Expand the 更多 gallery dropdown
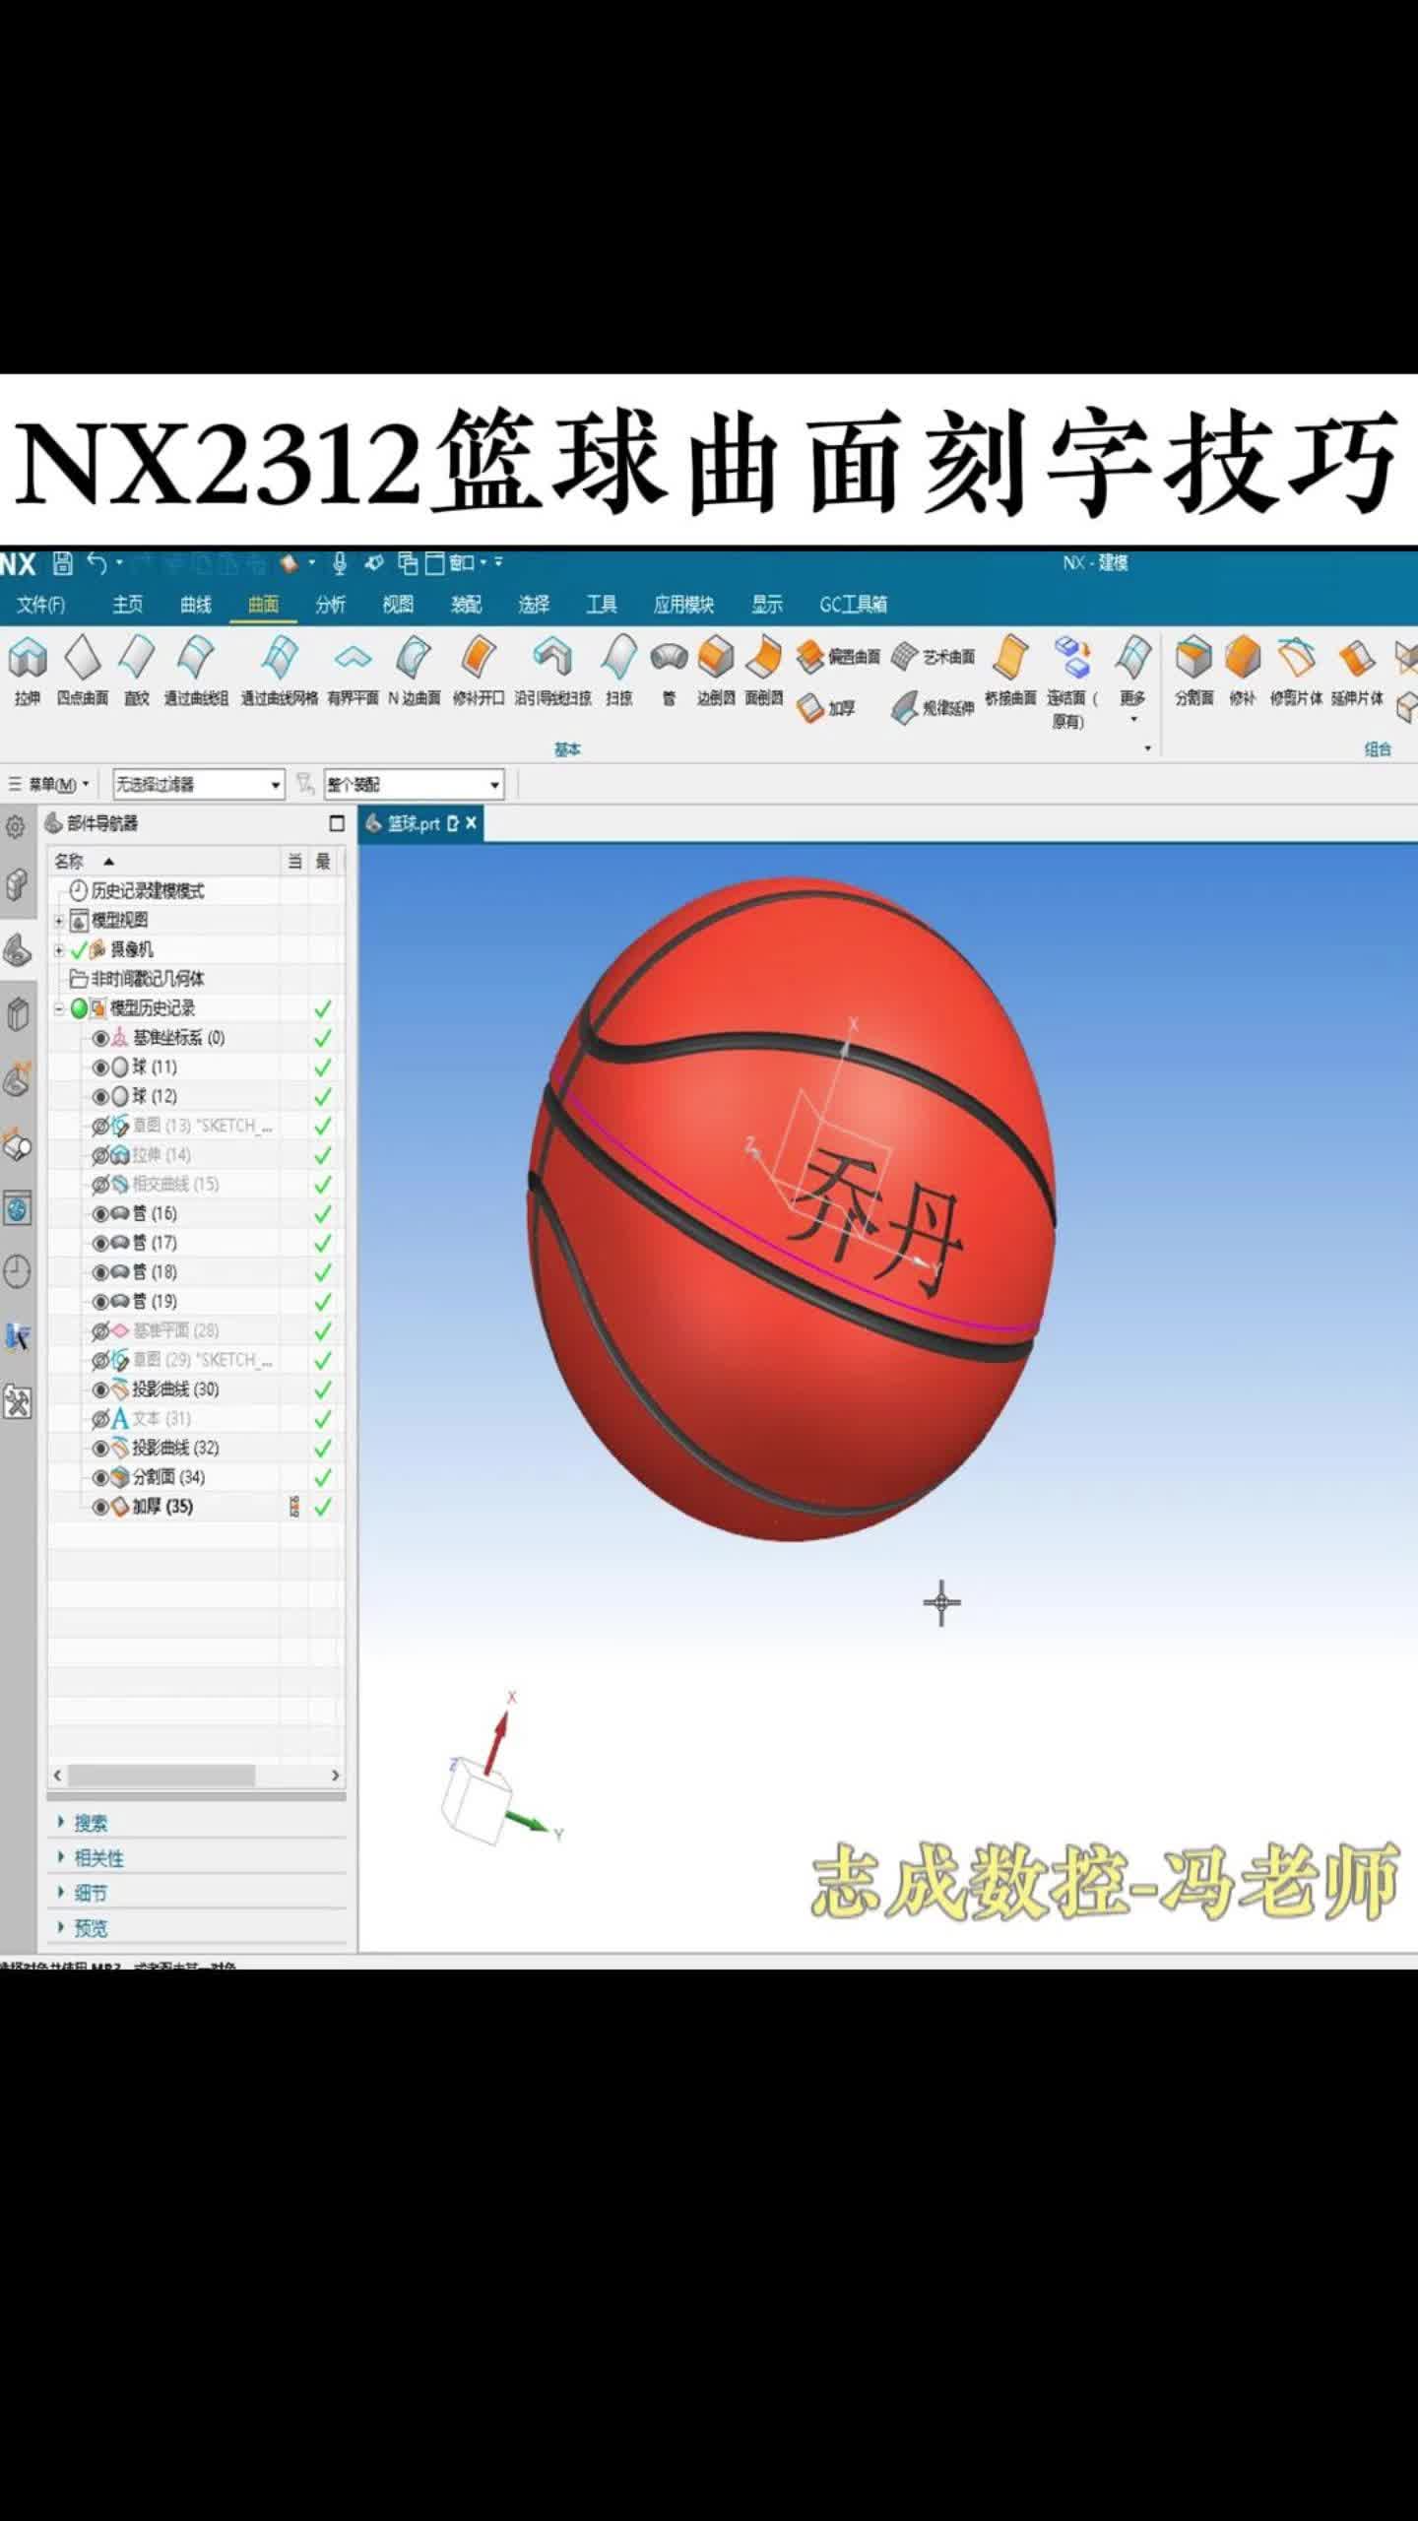The width and height of the screenshot is (1418, 2521). coord(1133,681)
